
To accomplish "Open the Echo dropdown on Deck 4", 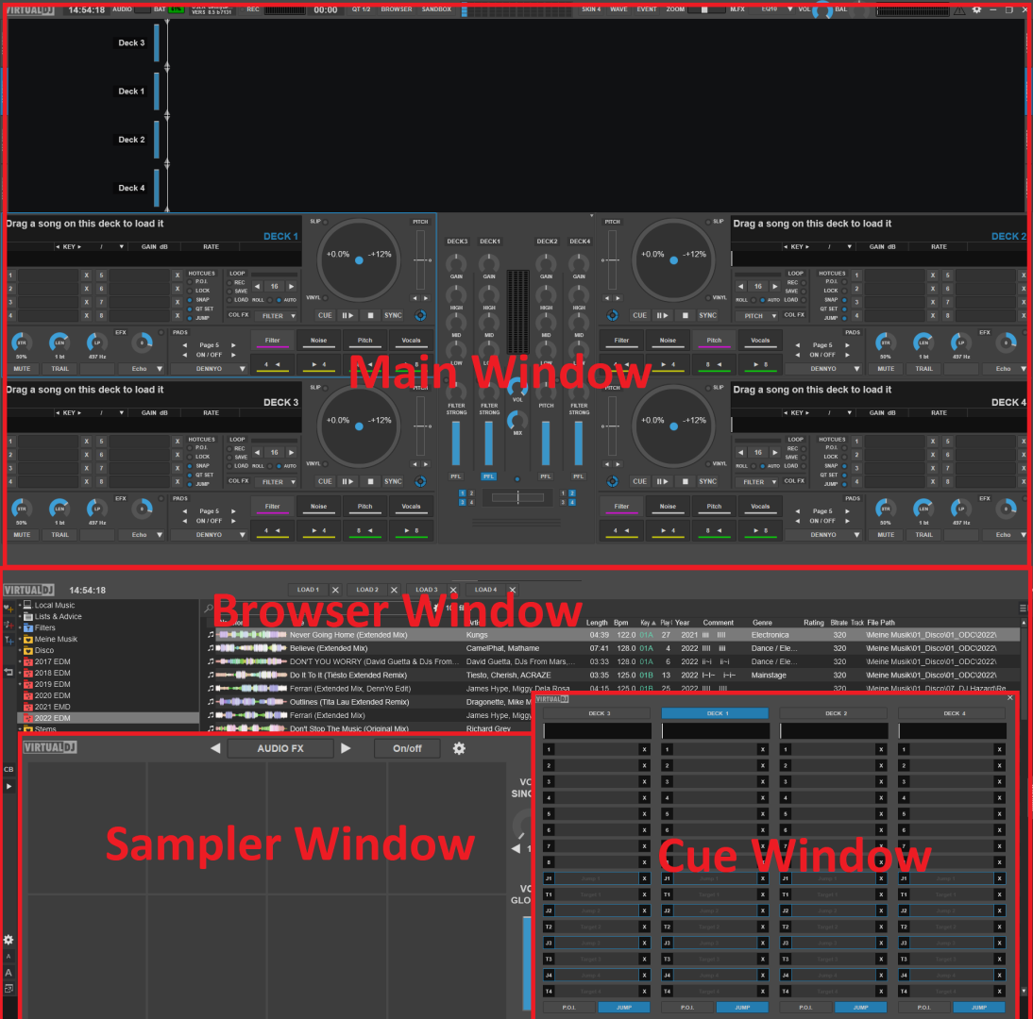I will point(1024,535).
